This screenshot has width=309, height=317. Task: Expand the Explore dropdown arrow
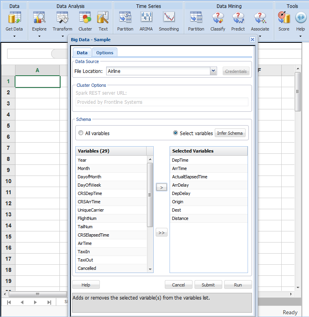coord(39,36)
